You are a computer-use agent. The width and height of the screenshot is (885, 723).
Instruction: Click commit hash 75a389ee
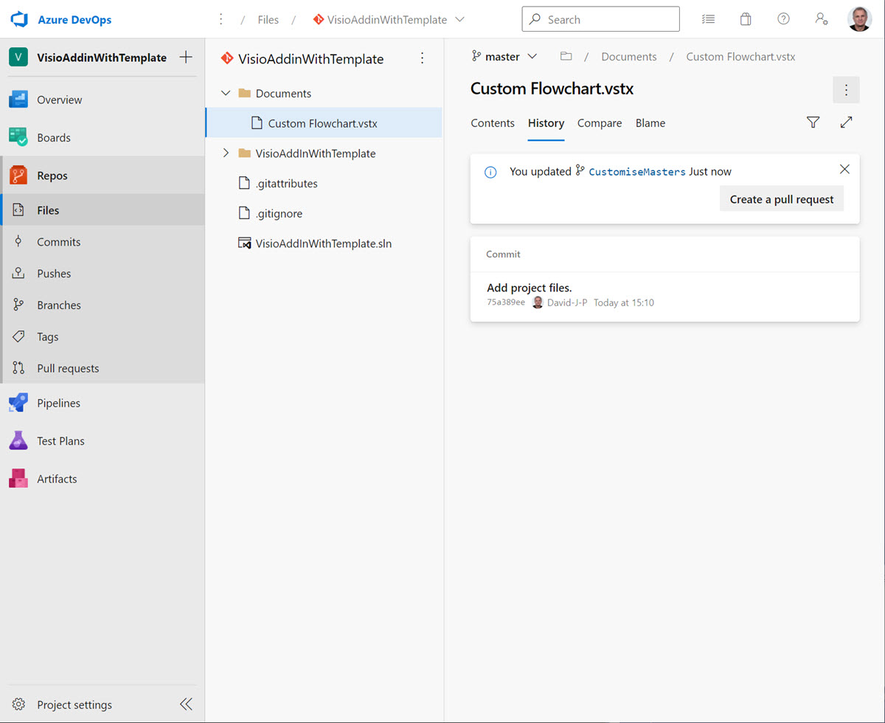506,302
